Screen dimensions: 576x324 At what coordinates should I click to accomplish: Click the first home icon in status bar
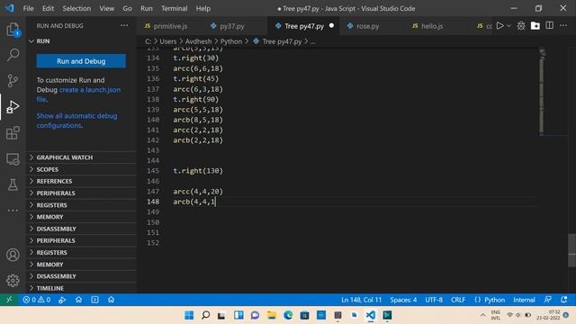[x=78, y=300]
